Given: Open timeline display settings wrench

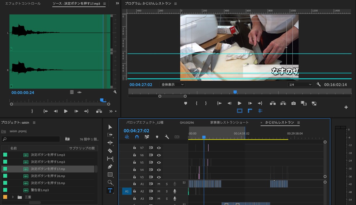Looking at the screenshot, I should coord(167,137).
